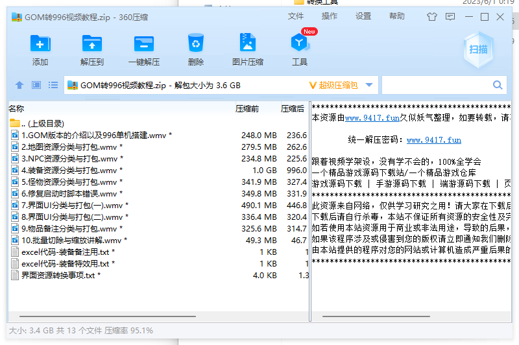Click the 1.0 GB size value
This screenshot has width=519, height=345.
click(x=265, y=170)
